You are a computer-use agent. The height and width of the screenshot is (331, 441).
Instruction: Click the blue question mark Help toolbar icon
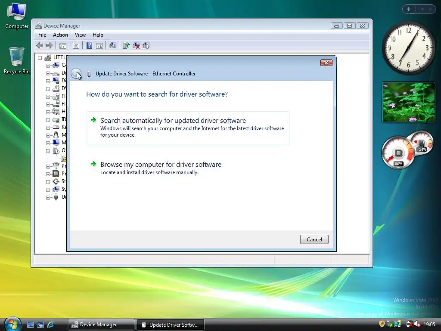point(89,45)
